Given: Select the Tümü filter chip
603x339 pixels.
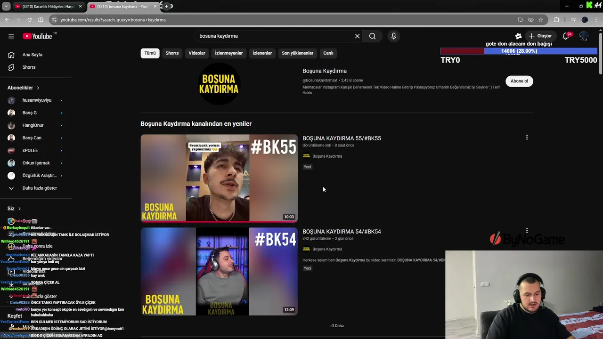Looking at the screenshot, I should tap(150, 53).
